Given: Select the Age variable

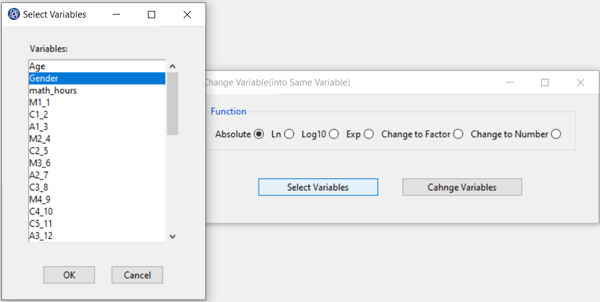Looking at the screenshot, I should point(97,66).
